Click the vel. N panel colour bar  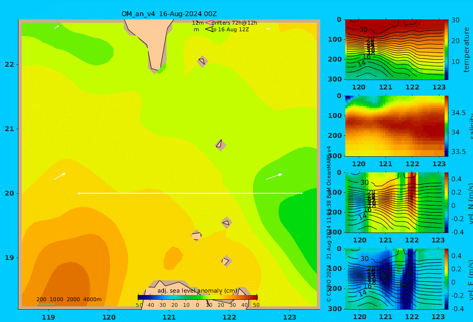447,202
